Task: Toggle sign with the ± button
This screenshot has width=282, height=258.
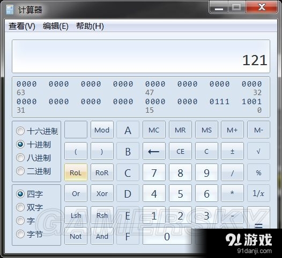Action: 232,151
